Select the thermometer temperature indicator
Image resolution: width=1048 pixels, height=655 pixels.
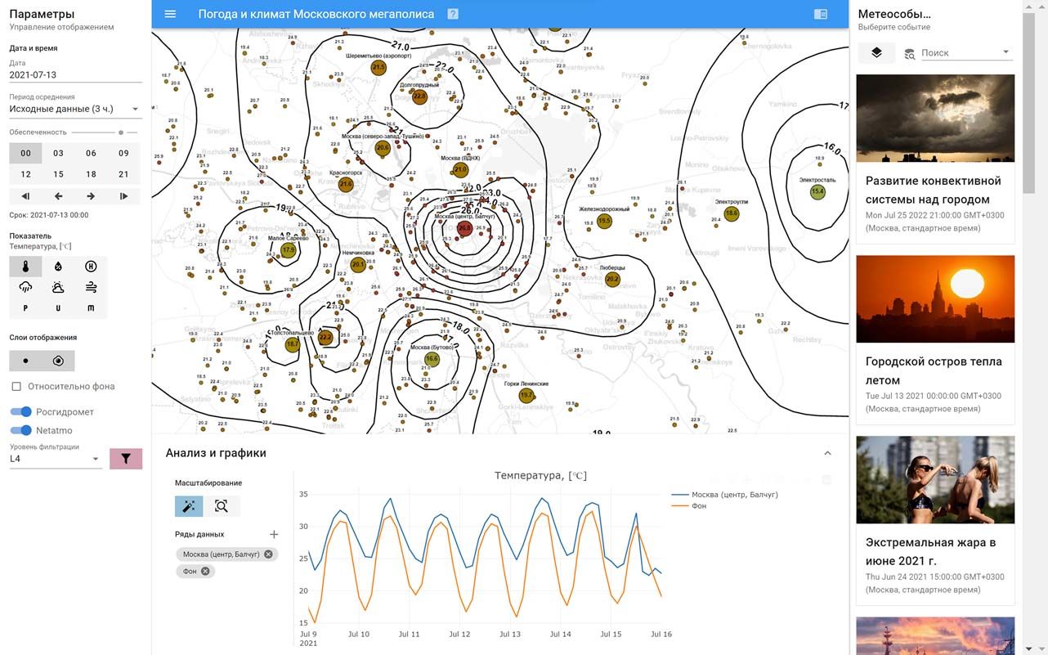[x=25, y=267]
